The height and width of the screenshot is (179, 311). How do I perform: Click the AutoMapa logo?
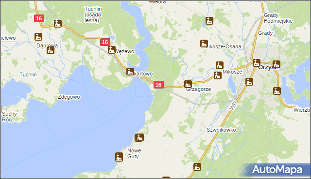(277, 170)
